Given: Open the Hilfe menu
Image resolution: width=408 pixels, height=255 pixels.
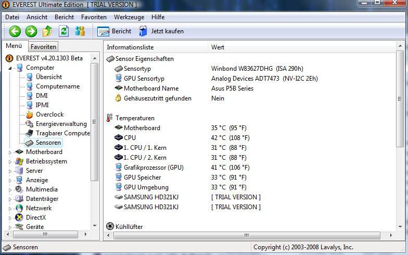Looking at the screenshot, I should (x=158, y=17).
